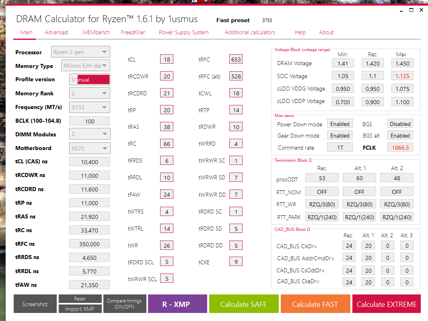This screenshot has width=428, height=321.
Task: Open the MEMbench tab
Action: pos(96,32)
